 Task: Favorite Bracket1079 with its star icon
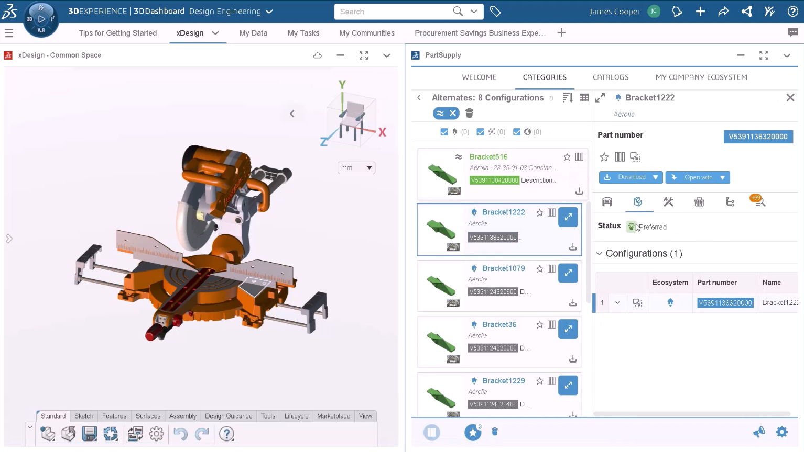point(539,269)
